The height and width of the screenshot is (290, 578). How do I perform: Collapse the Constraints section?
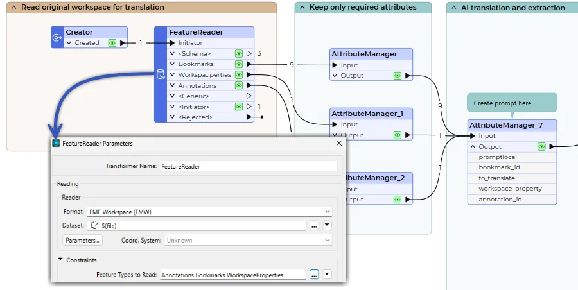click(x=60, y=260)
